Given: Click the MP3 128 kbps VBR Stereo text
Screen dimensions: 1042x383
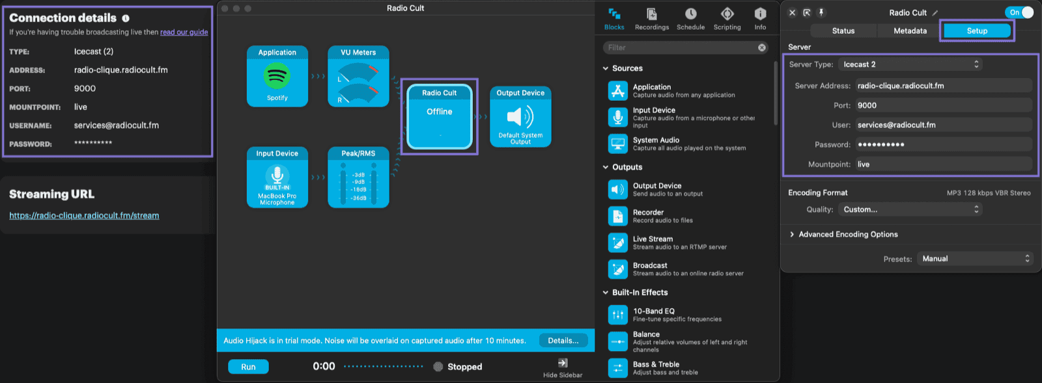Looking at the screenshot, I should (989, 193).
